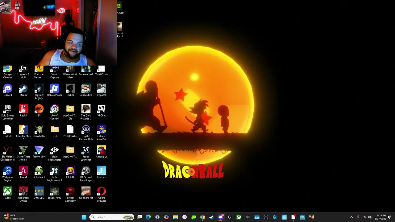
Task: Select the Fortnite icon with blue F
Action: tap(102, 173)
